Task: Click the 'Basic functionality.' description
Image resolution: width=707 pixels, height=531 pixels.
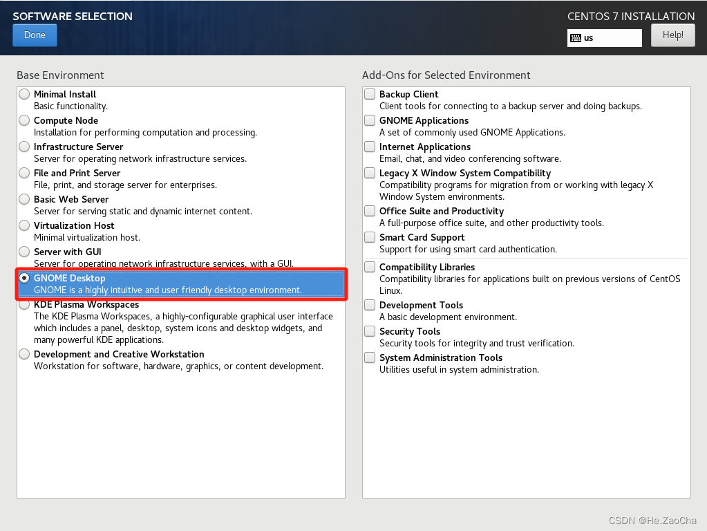Action: (70, 106)
